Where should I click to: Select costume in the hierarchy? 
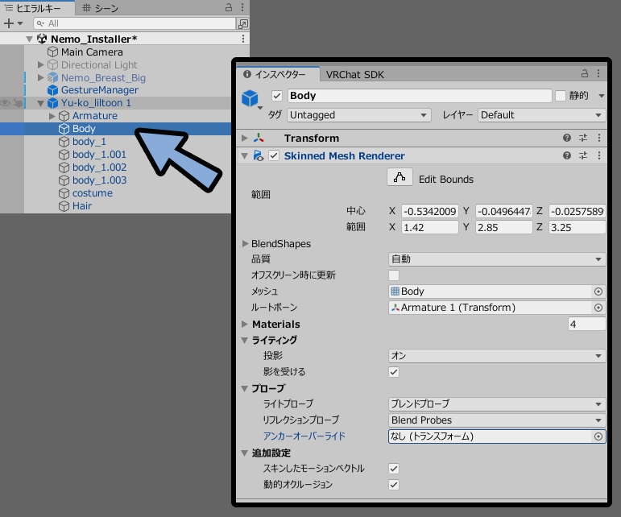(x=93, y=193)
